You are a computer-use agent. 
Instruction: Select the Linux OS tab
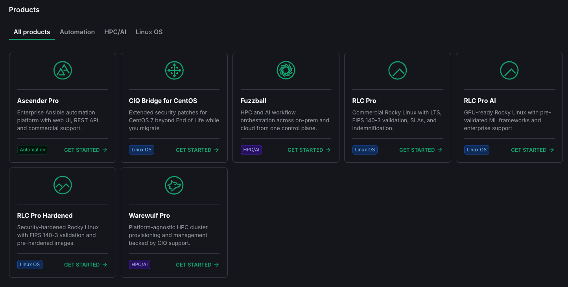click(x=149, y=32)
